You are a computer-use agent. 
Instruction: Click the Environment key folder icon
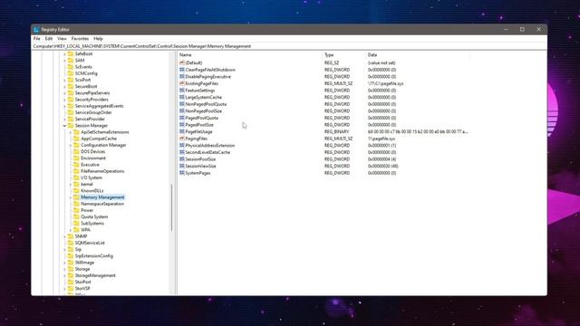pos(76,158)
